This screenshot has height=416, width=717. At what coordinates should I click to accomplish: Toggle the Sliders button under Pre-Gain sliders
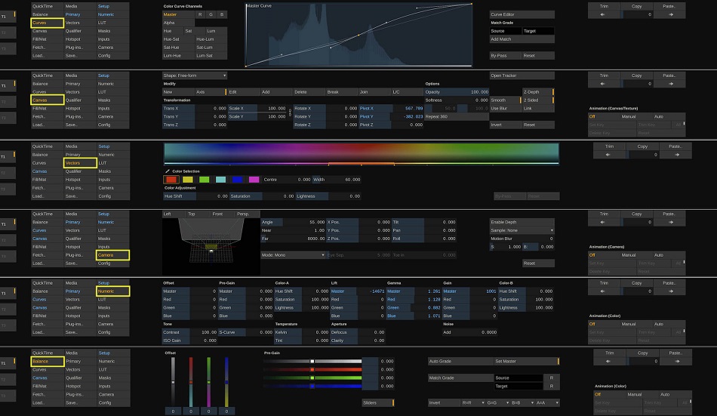pyautogui.click(x=377, y=402)
